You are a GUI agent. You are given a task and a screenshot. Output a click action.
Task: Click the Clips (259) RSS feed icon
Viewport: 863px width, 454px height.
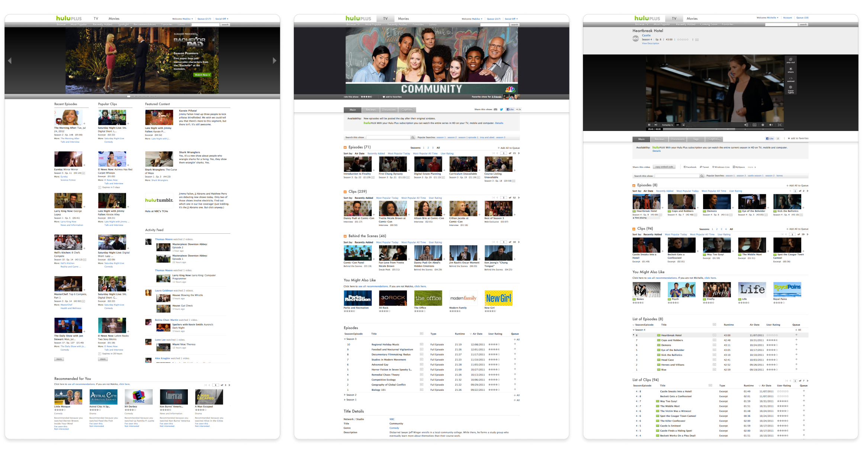pos(345,192)
